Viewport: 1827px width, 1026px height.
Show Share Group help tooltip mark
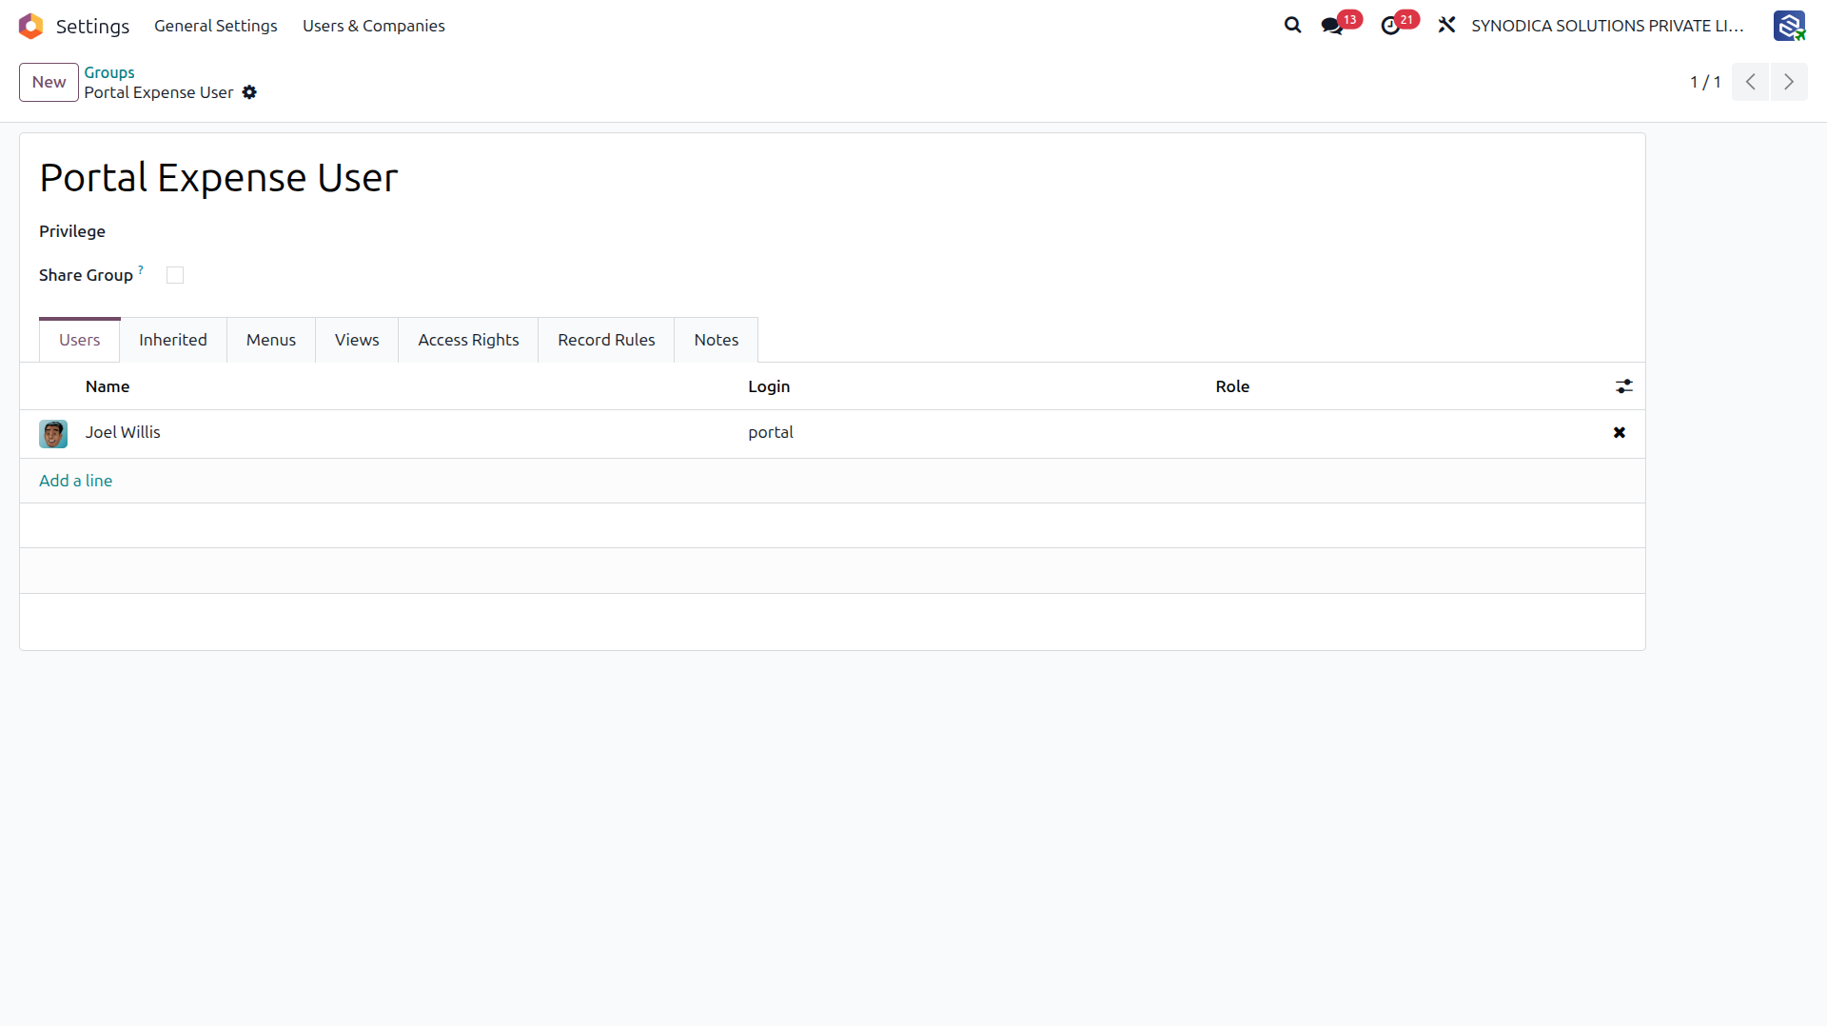click(141, 270)
